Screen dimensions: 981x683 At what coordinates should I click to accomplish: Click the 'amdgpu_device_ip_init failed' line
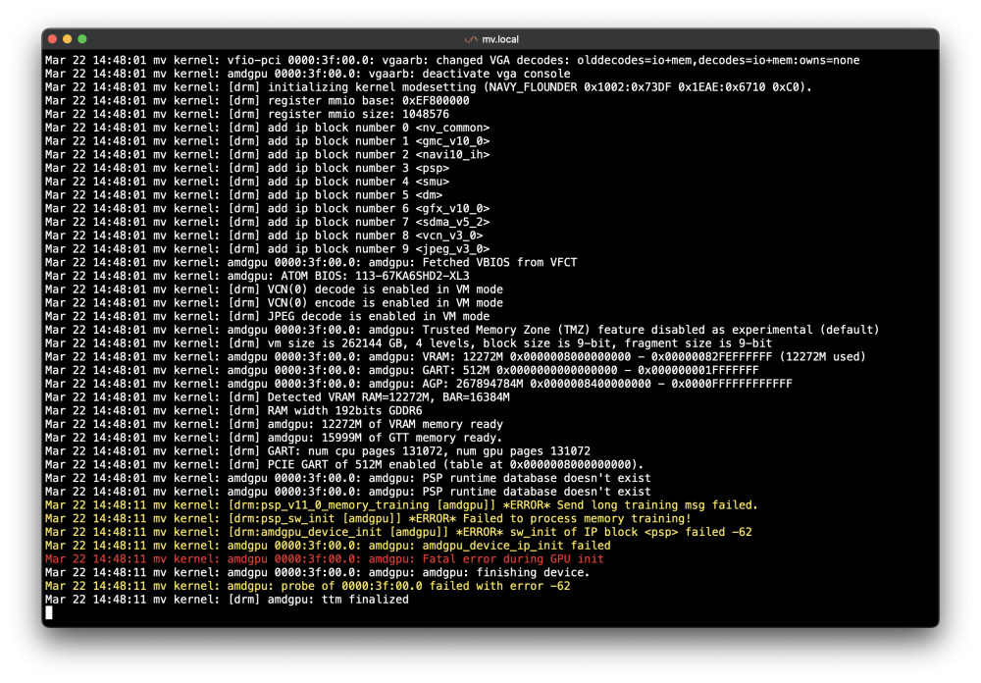point(328,546)
